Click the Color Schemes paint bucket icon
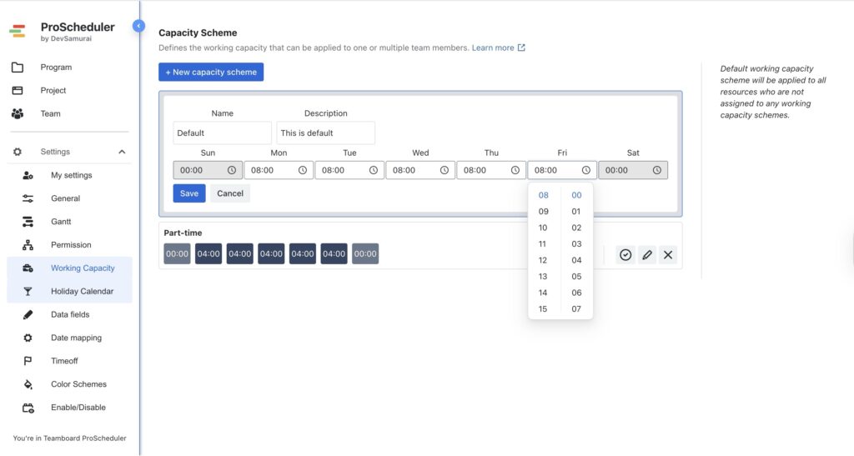 [x=28, y=384]
